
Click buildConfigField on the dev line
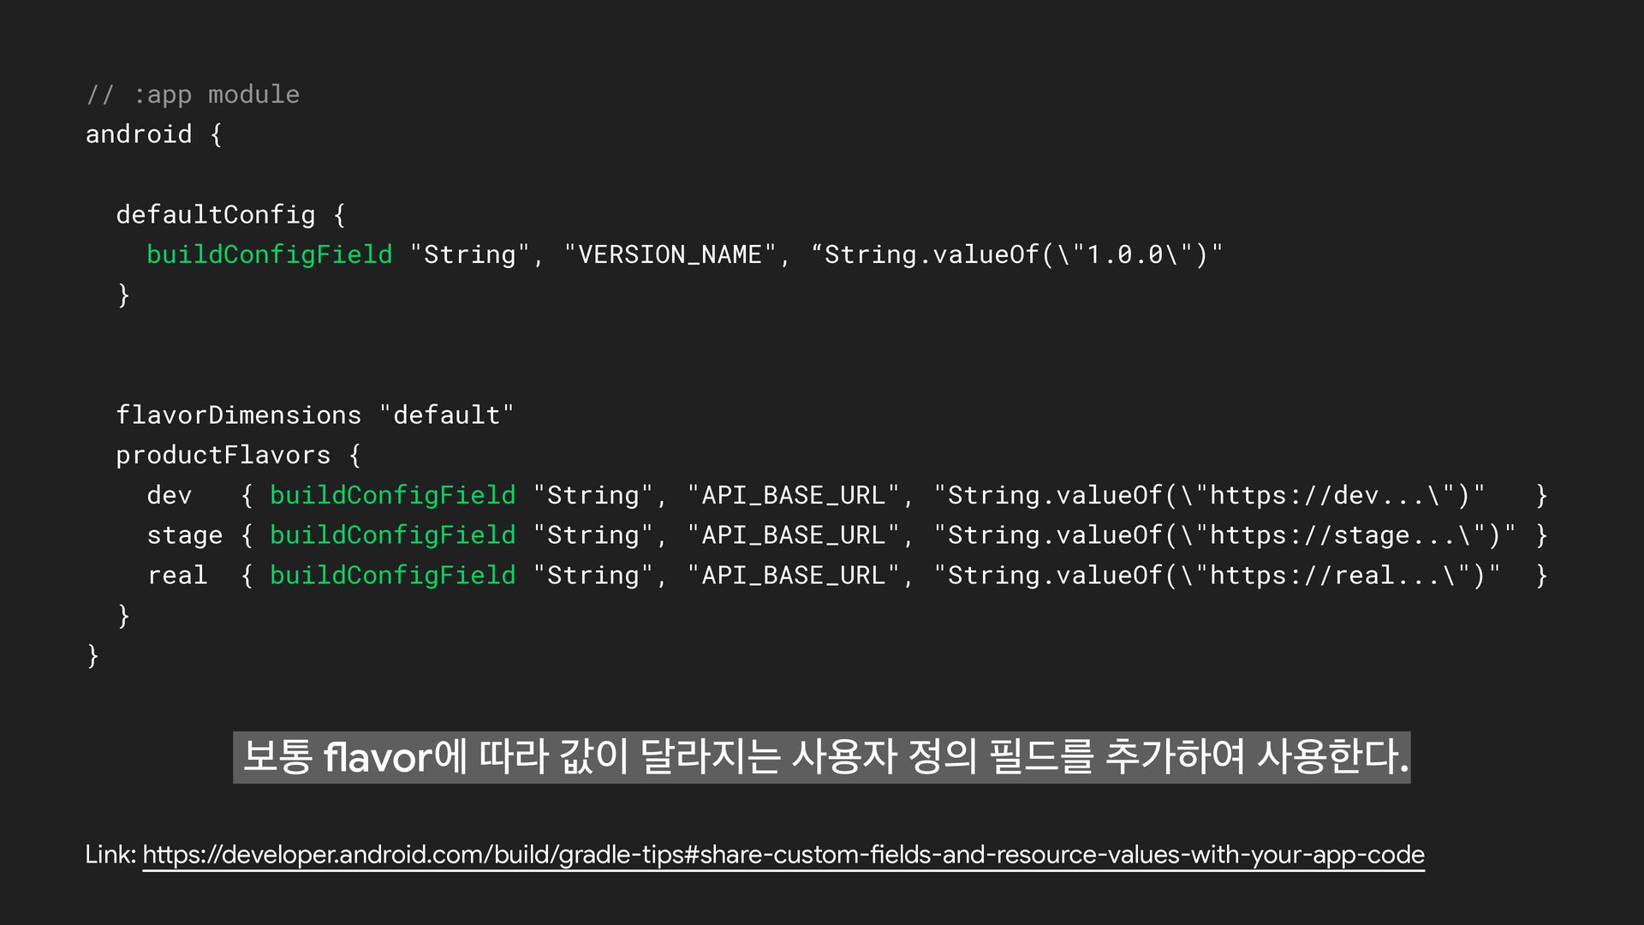[392, 495]
